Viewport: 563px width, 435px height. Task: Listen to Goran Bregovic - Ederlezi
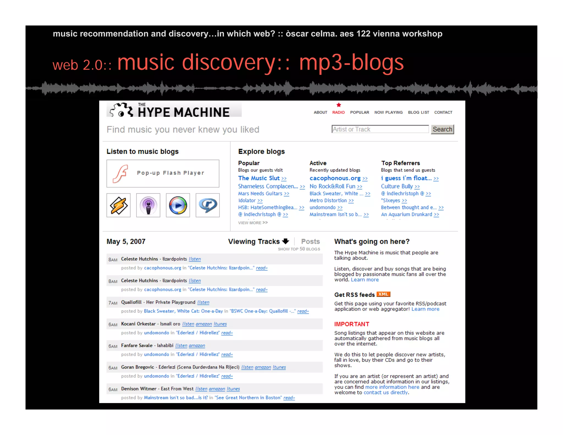click(247, 367)
